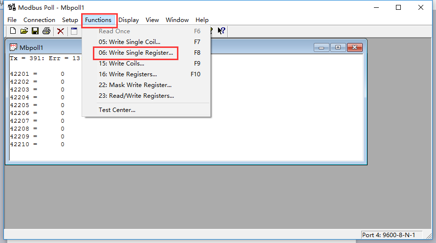
Task: Open the Display menu
Action: coord(129,20)
